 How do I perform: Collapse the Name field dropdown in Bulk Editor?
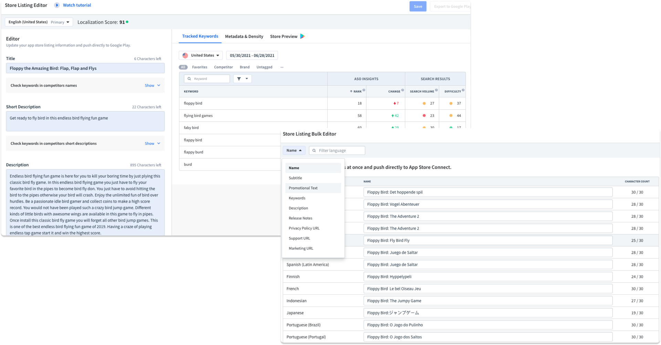(294, 150)
